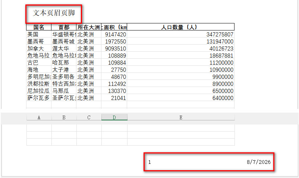Click the 国名 header cell
The image size is (299, 178).
[x=39, y=27]
